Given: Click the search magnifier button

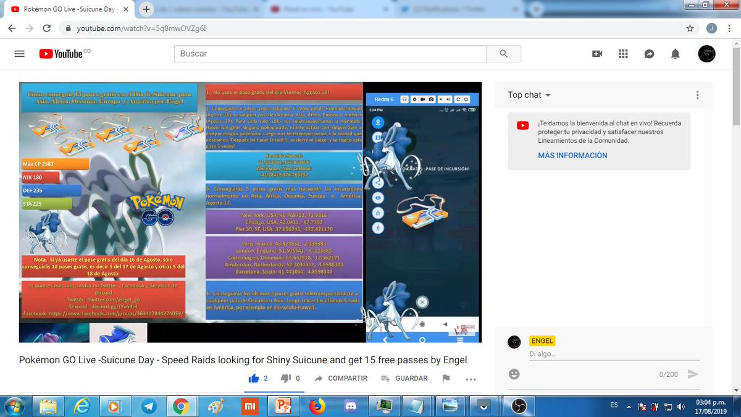Looking at the screenshot, I should tap(503, 54).
